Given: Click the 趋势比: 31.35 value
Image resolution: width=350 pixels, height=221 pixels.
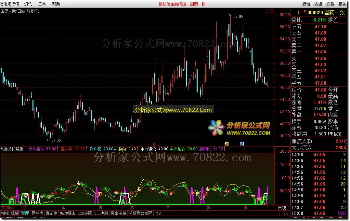Looking at the screenshot, I should (212, 149).
